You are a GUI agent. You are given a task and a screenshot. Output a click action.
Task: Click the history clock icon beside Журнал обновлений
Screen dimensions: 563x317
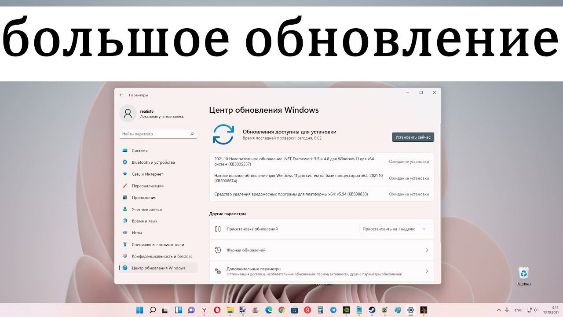218,250
